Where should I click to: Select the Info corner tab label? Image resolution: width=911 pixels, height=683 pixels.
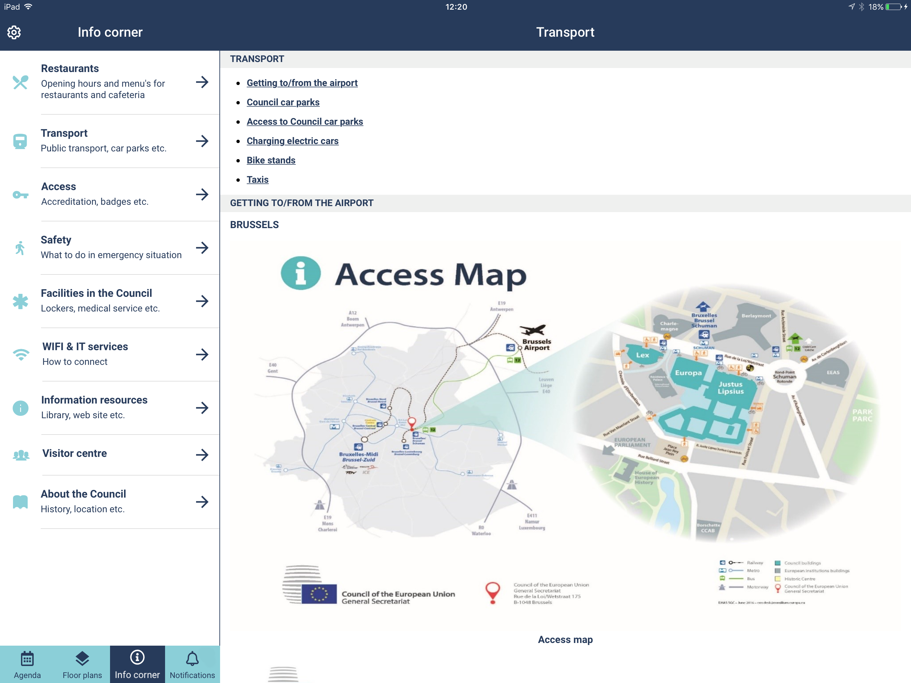click(137, 675)
